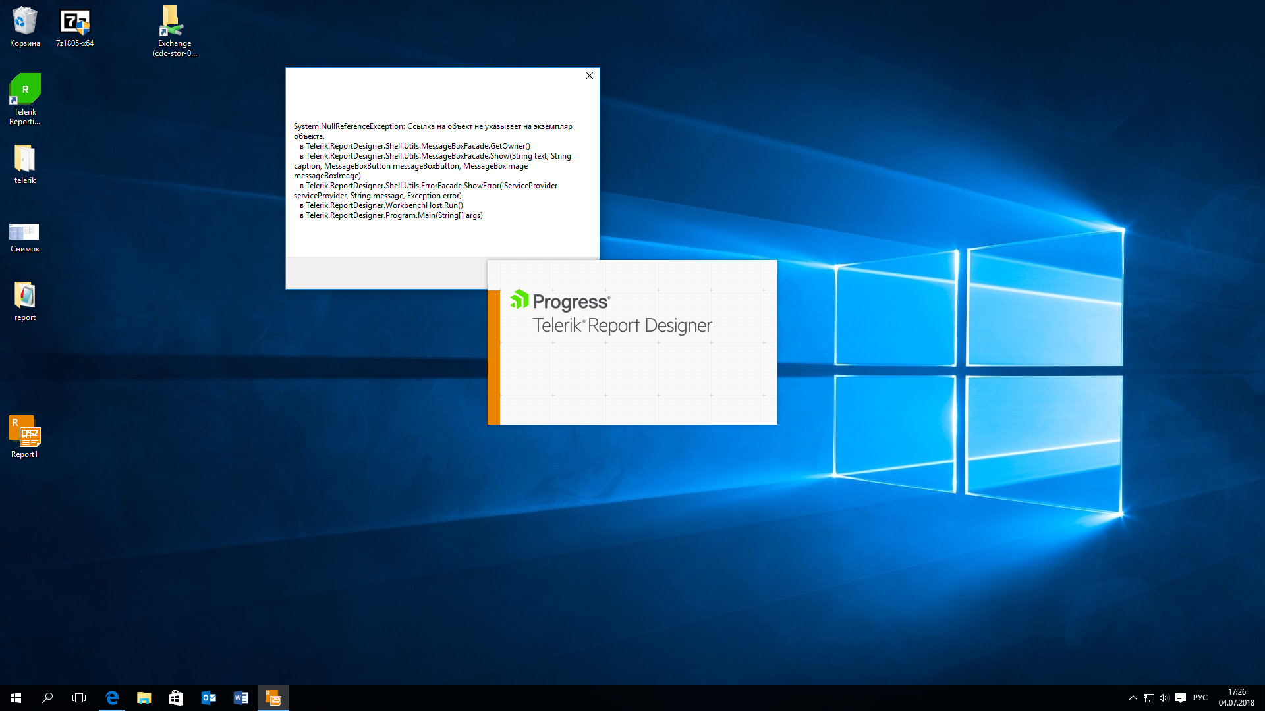Open taskbar search magnifier
The height and width of the screenshot is (711, 1265).
click(47, 698)
